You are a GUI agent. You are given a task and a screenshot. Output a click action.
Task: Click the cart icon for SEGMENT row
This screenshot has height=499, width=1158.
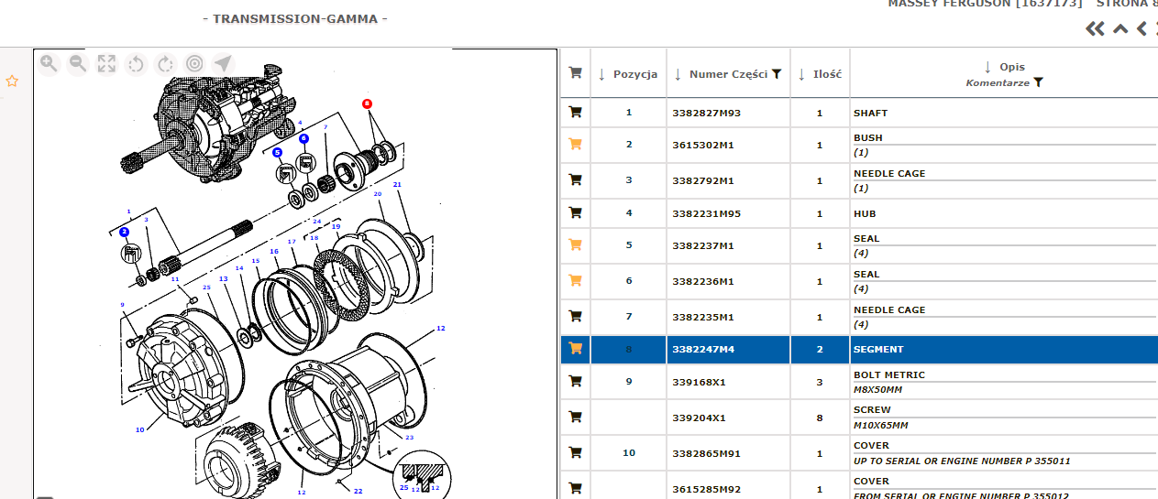pyautogui.click(x=576, y=349)
